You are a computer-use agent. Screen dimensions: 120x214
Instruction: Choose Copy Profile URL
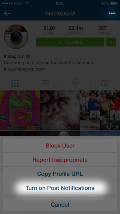pyautogui.click(x=60, y=174)
